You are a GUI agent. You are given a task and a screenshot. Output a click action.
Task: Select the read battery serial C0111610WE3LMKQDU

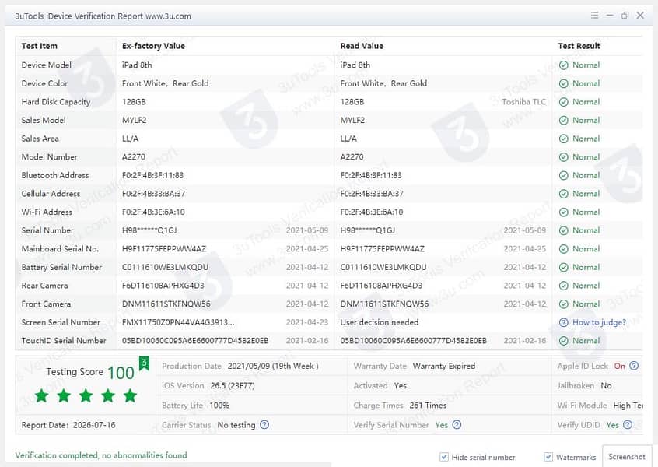point(383,268)
